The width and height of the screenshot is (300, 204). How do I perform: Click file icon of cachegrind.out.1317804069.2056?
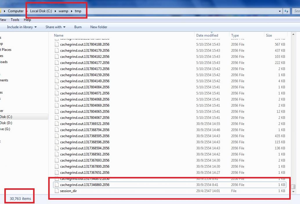click(57, 105)
